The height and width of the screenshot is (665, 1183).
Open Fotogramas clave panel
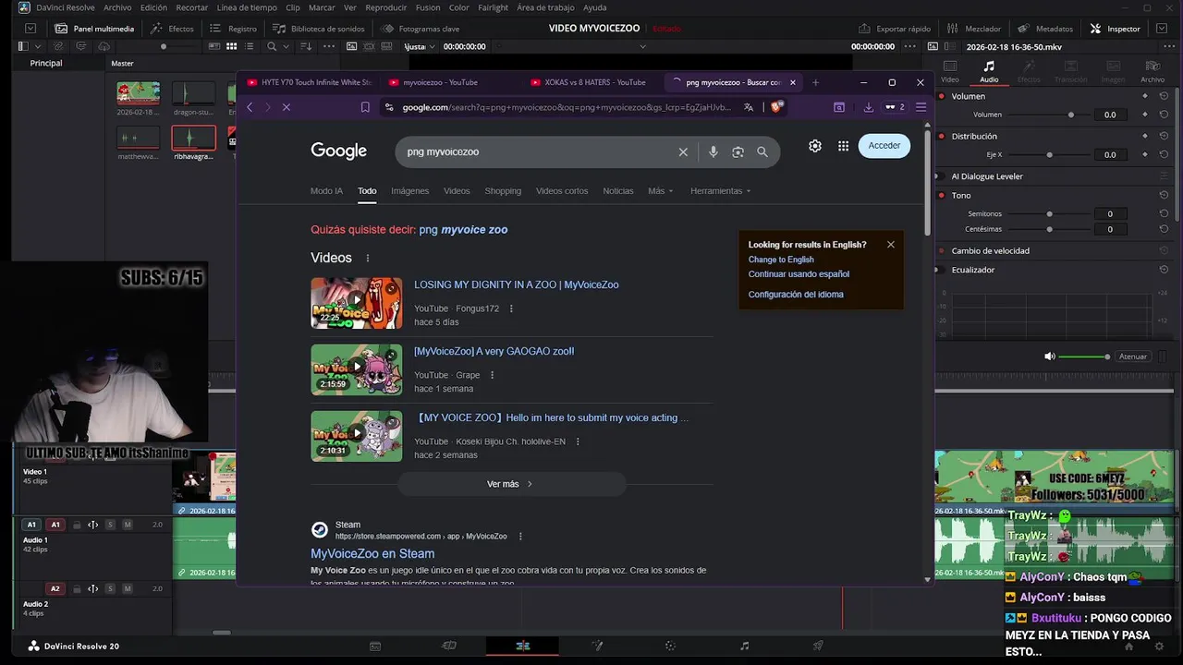tap(420, 29)
